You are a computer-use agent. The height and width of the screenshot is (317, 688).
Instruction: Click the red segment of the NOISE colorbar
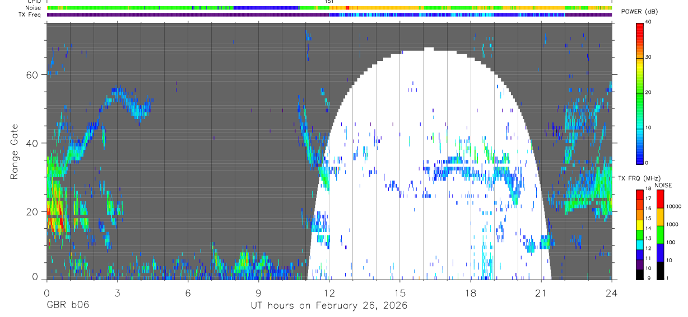(661, 199)
